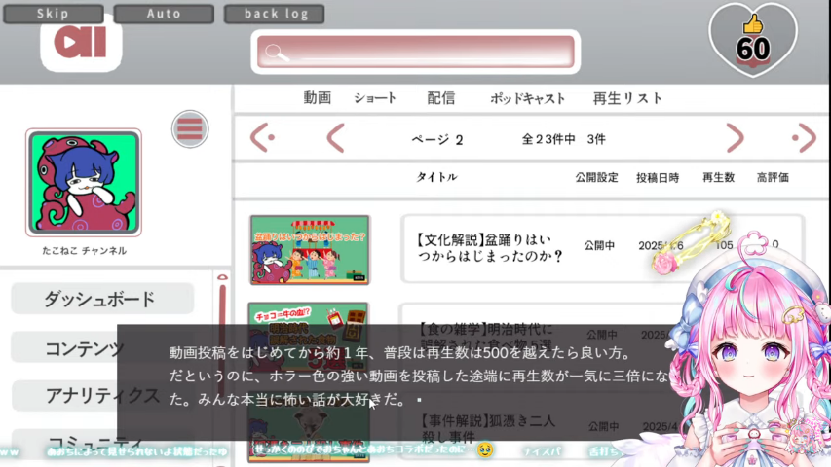Click the ページ 2 indicator text
The height and width of the screenshot is (467, 831).
click(x=437, y=140)
